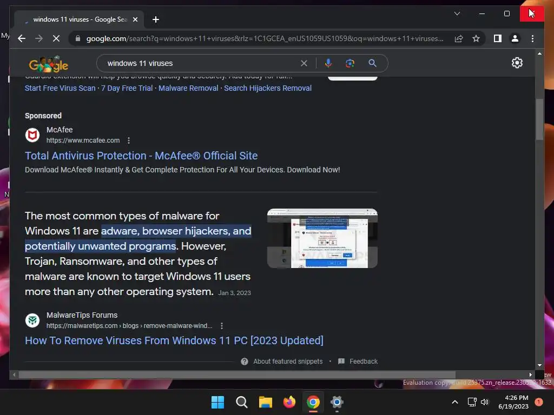Open the Malware Removal link
This screenshot has height=415, width=554.
coord(188,88)
